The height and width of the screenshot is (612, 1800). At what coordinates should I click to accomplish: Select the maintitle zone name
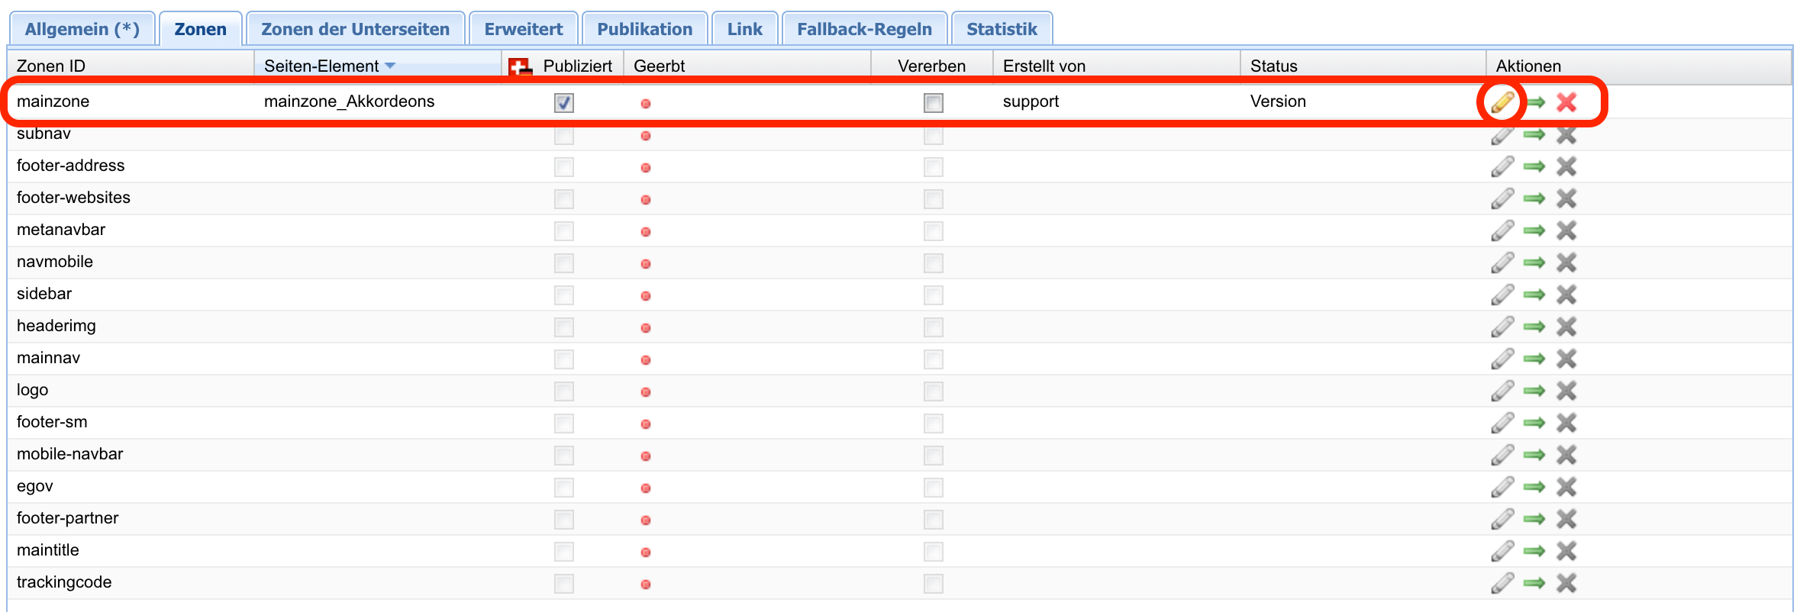pos(48,550)
